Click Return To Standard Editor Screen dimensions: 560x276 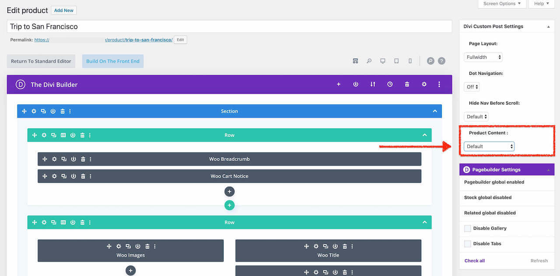click(x=41, y=61)
